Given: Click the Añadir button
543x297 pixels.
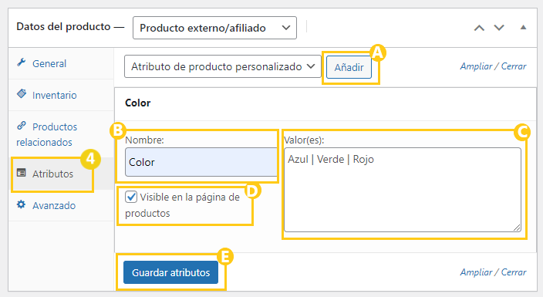Looking at the screenshot, I should [349, 67].
